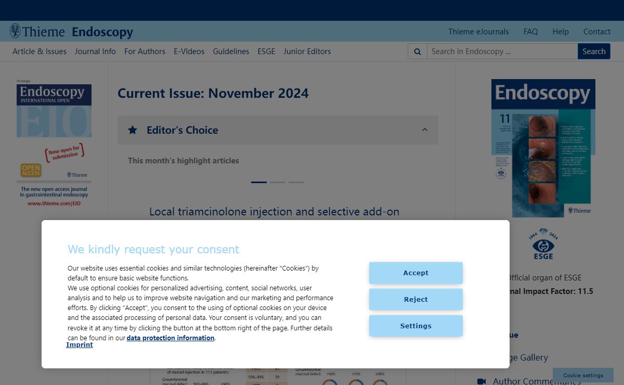Open the Guidelines menu item
The image size is (624, 385).
[231, 52]
